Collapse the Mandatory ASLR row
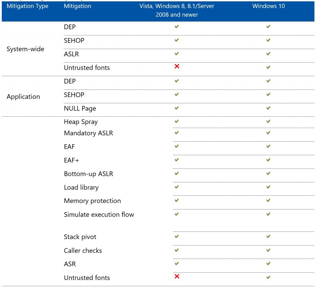The image size is (316, 288). pos(88,133)
